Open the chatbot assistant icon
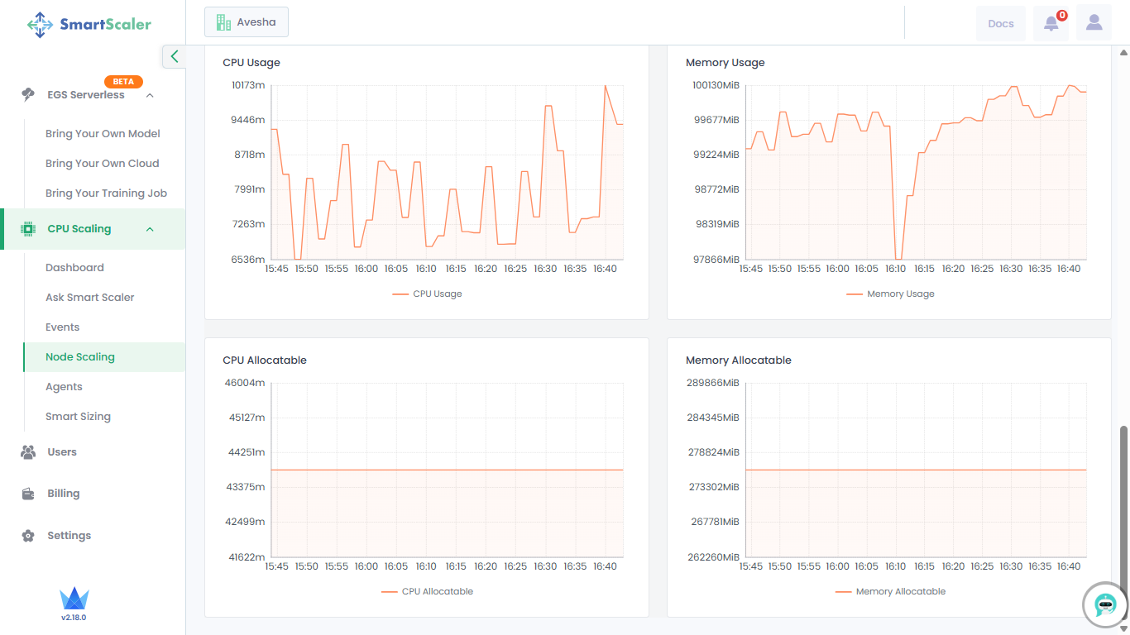 coord(1105,605)
